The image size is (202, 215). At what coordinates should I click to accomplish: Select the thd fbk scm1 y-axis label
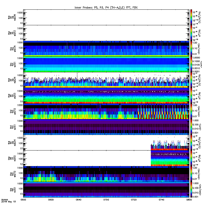pyautogui.click(x=13, y=127)
